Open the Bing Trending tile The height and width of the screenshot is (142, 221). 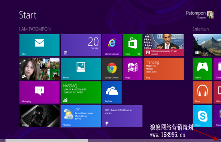(x=164, y=69)
